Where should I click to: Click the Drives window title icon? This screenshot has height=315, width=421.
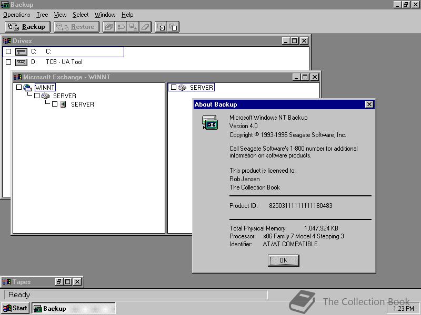pyautogui.click(x=7, y=41)
